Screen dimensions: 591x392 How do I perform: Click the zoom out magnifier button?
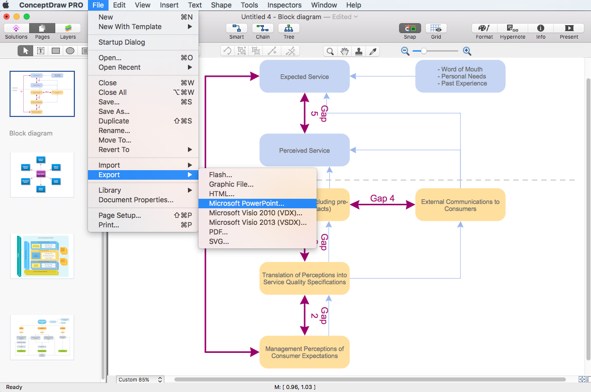(405, 51)
